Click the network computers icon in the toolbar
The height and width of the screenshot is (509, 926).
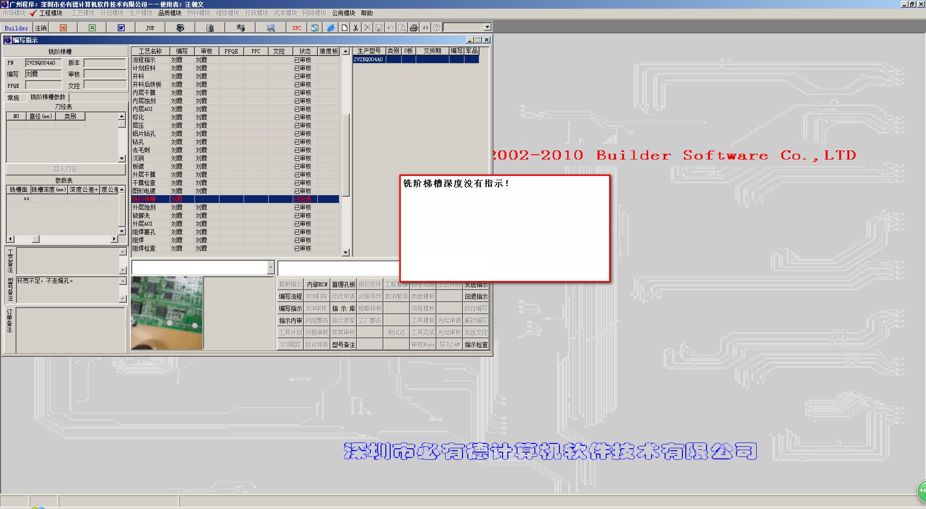pyautogui.click(x=240, y=28)
